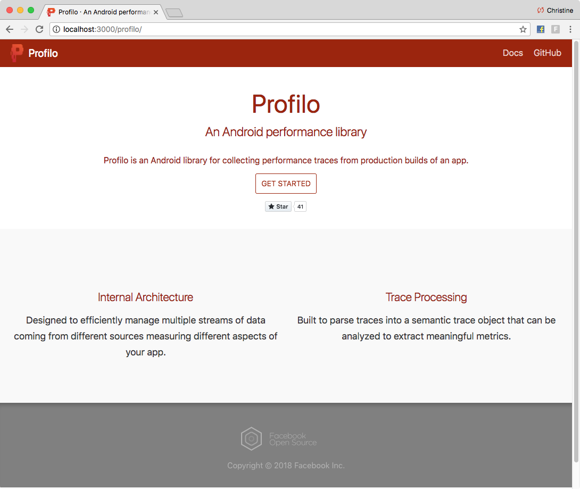This screenshot has height=489, width=580.
Task: Click the forward navigation arrow
Action: click(24, 29)
